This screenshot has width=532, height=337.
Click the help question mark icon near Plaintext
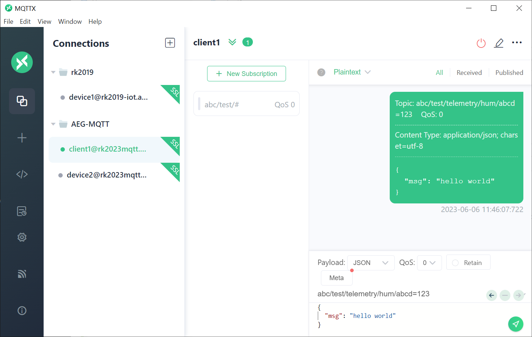click(x=321, y=72)
